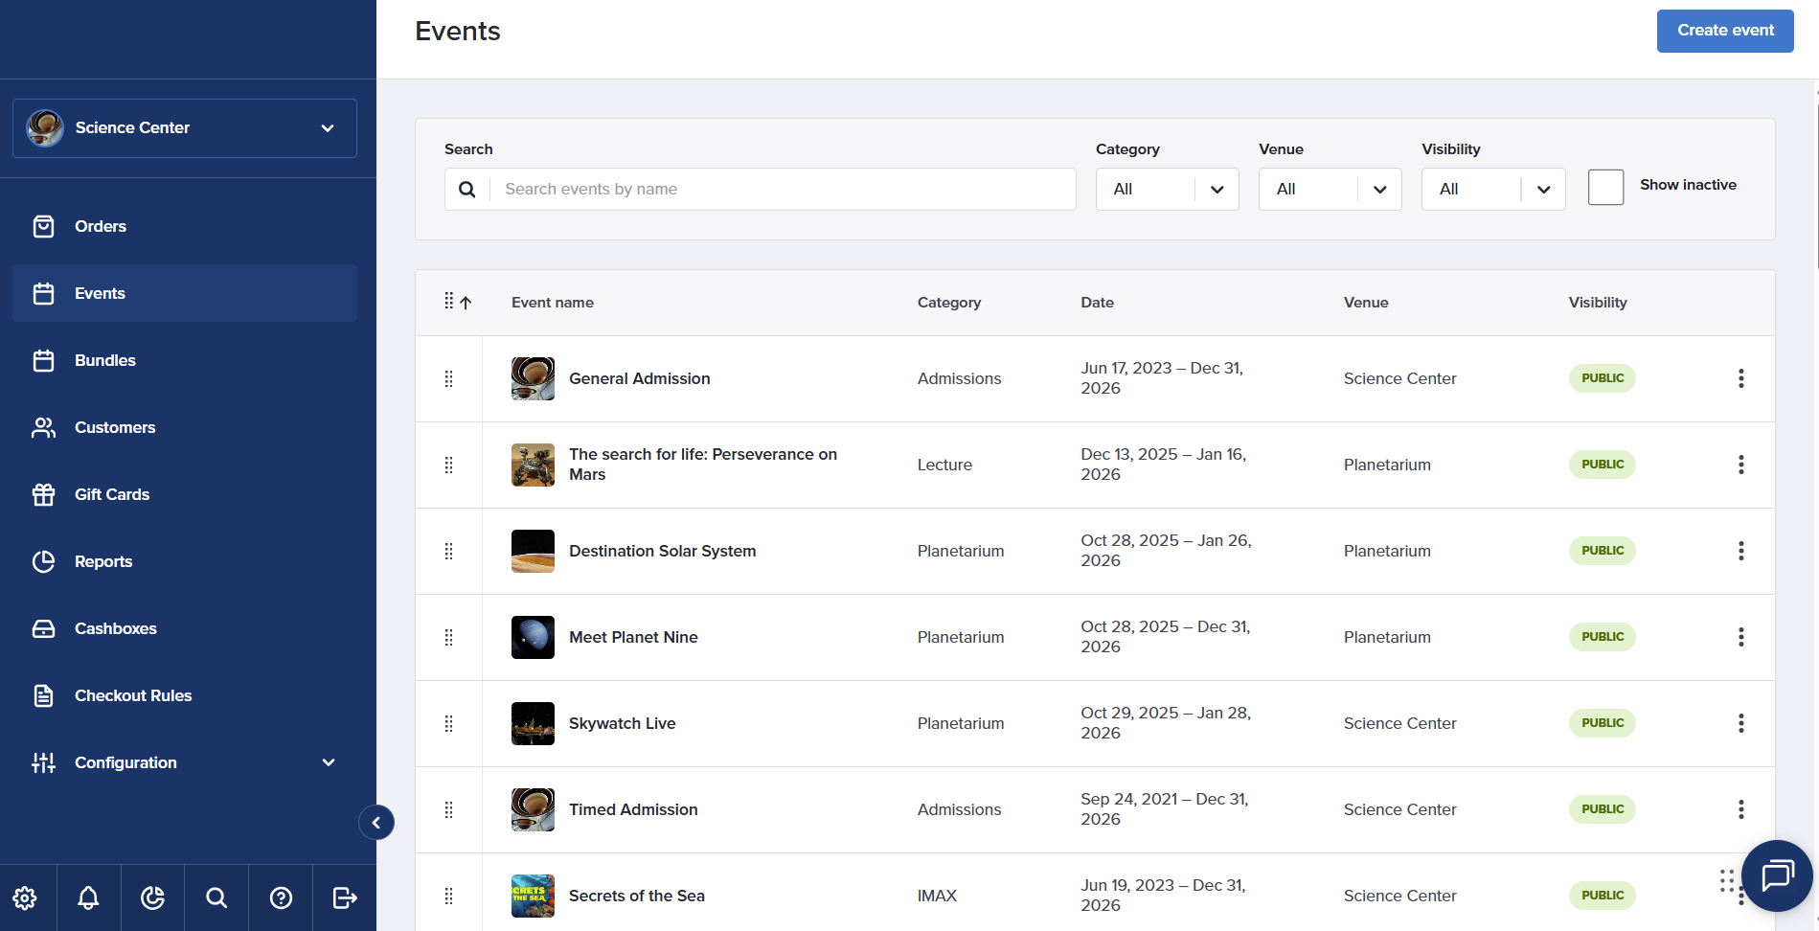
Task: Enable the Show inactive checkbox
Action: tap(1605, 187)
